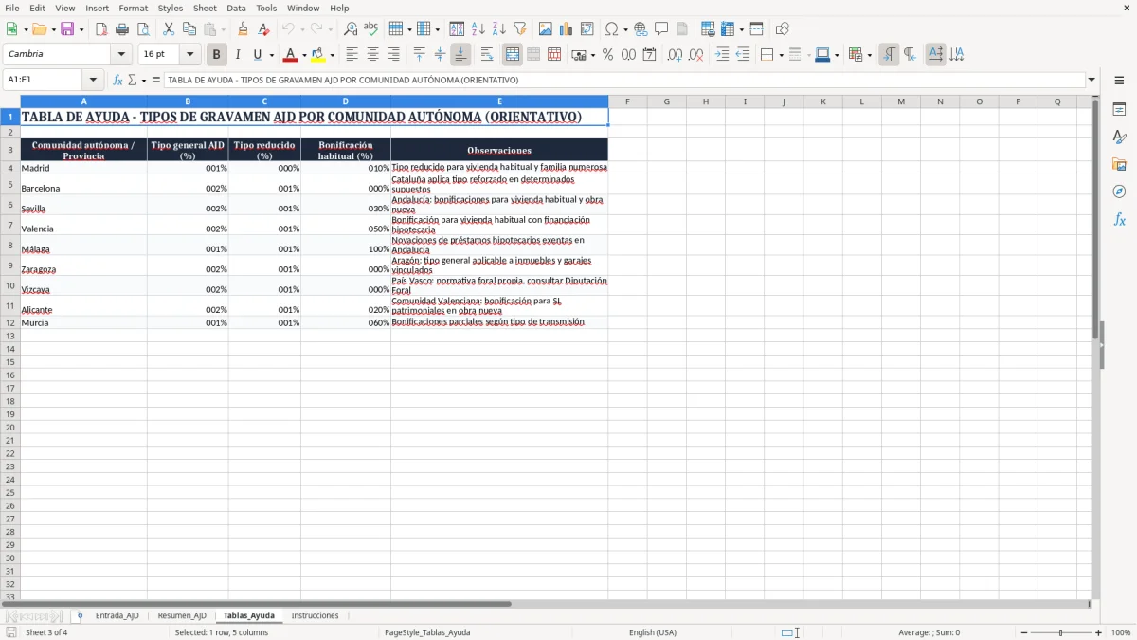Toggle Underline formatting
The width and height of the screenshot is (1137, 640).
click(257, 55)
